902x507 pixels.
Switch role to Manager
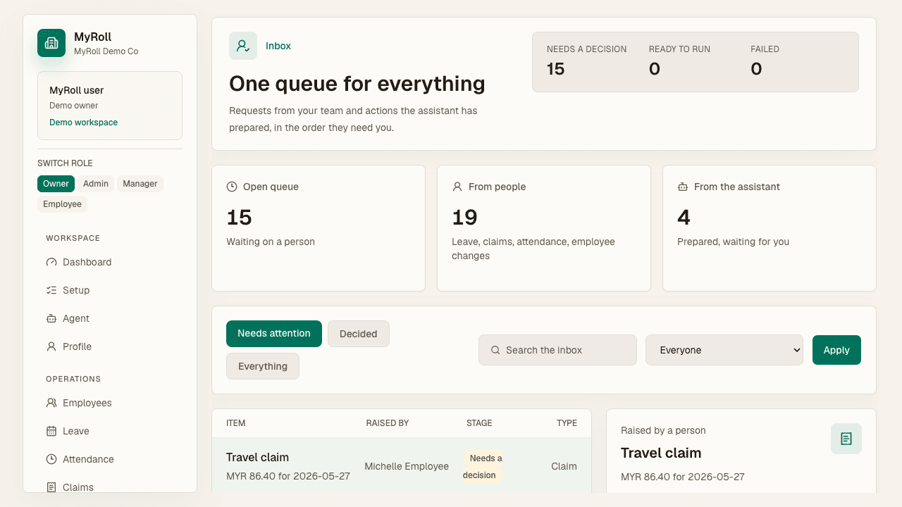coord(140,184)
